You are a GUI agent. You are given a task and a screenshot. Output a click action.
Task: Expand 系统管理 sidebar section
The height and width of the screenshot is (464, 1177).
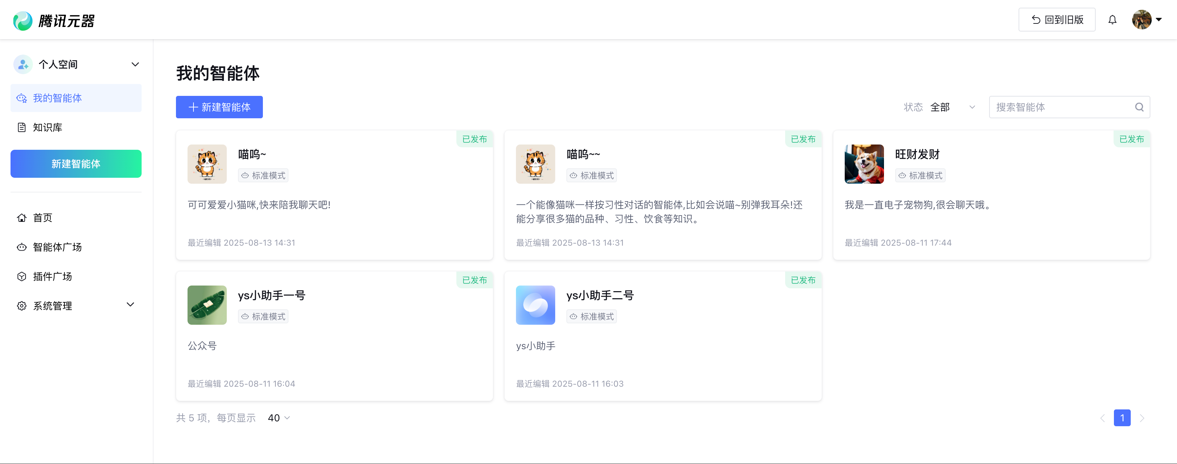pos(130,305)
